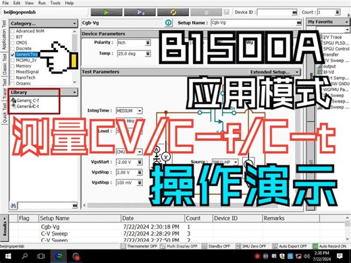Screen dimensions: 351x263
Task: Open the notification center icon
Action: (x=340, y=256)
